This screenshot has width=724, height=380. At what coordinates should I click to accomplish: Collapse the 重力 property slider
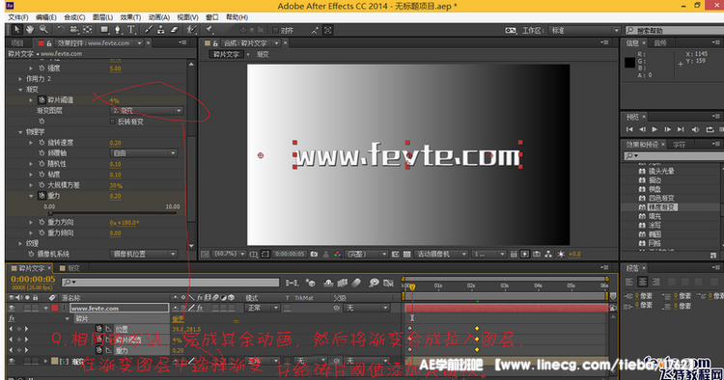[x=31, y=196]
